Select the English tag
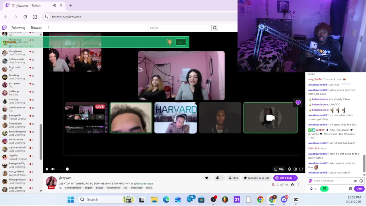The image size is (366, 206). pos(88,188)
